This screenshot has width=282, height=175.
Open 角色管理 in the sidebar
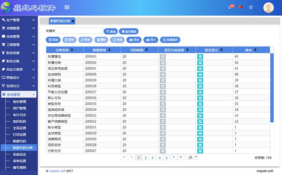tap(19, 102)
